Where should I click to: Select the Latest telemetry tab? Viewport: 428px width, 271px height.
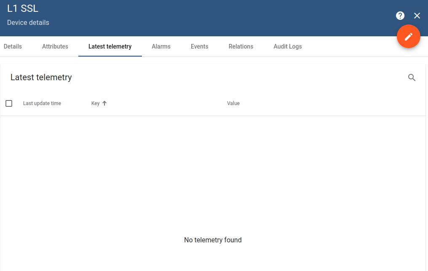point(110,46)
